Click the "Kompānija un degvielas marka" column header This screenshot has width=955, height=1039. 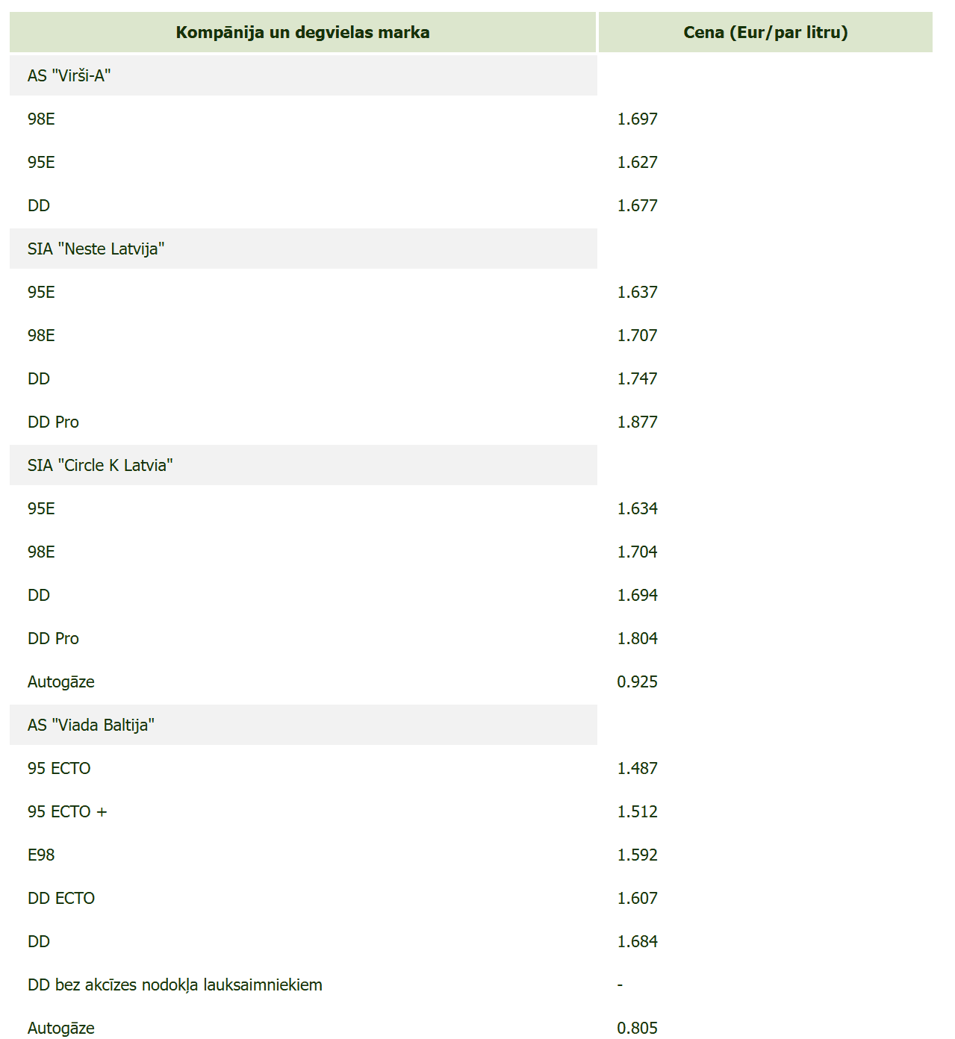coord(302,33)
